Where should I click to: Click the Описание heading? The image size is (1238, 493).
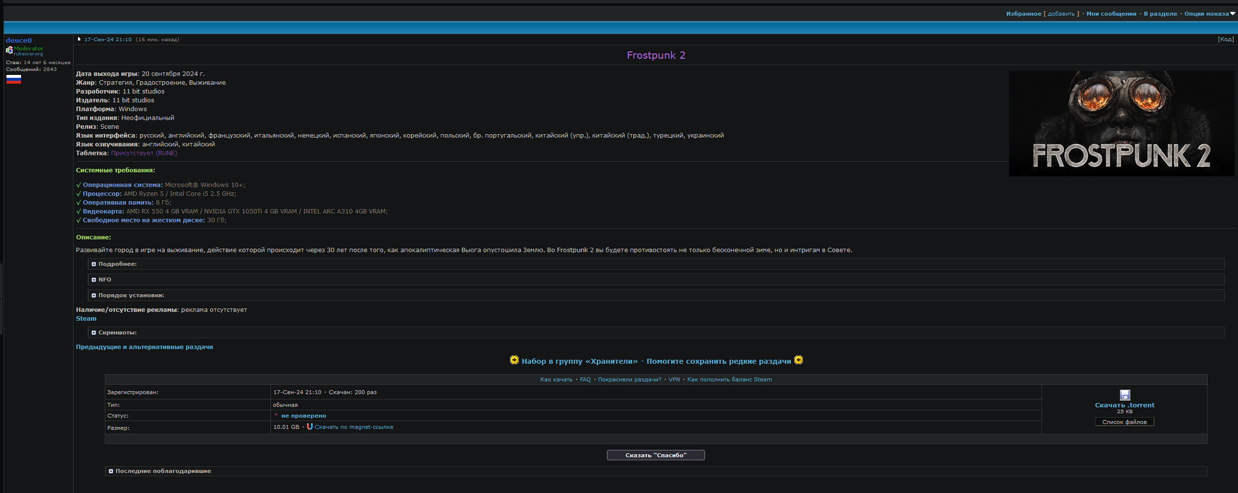tap(93, 237)
